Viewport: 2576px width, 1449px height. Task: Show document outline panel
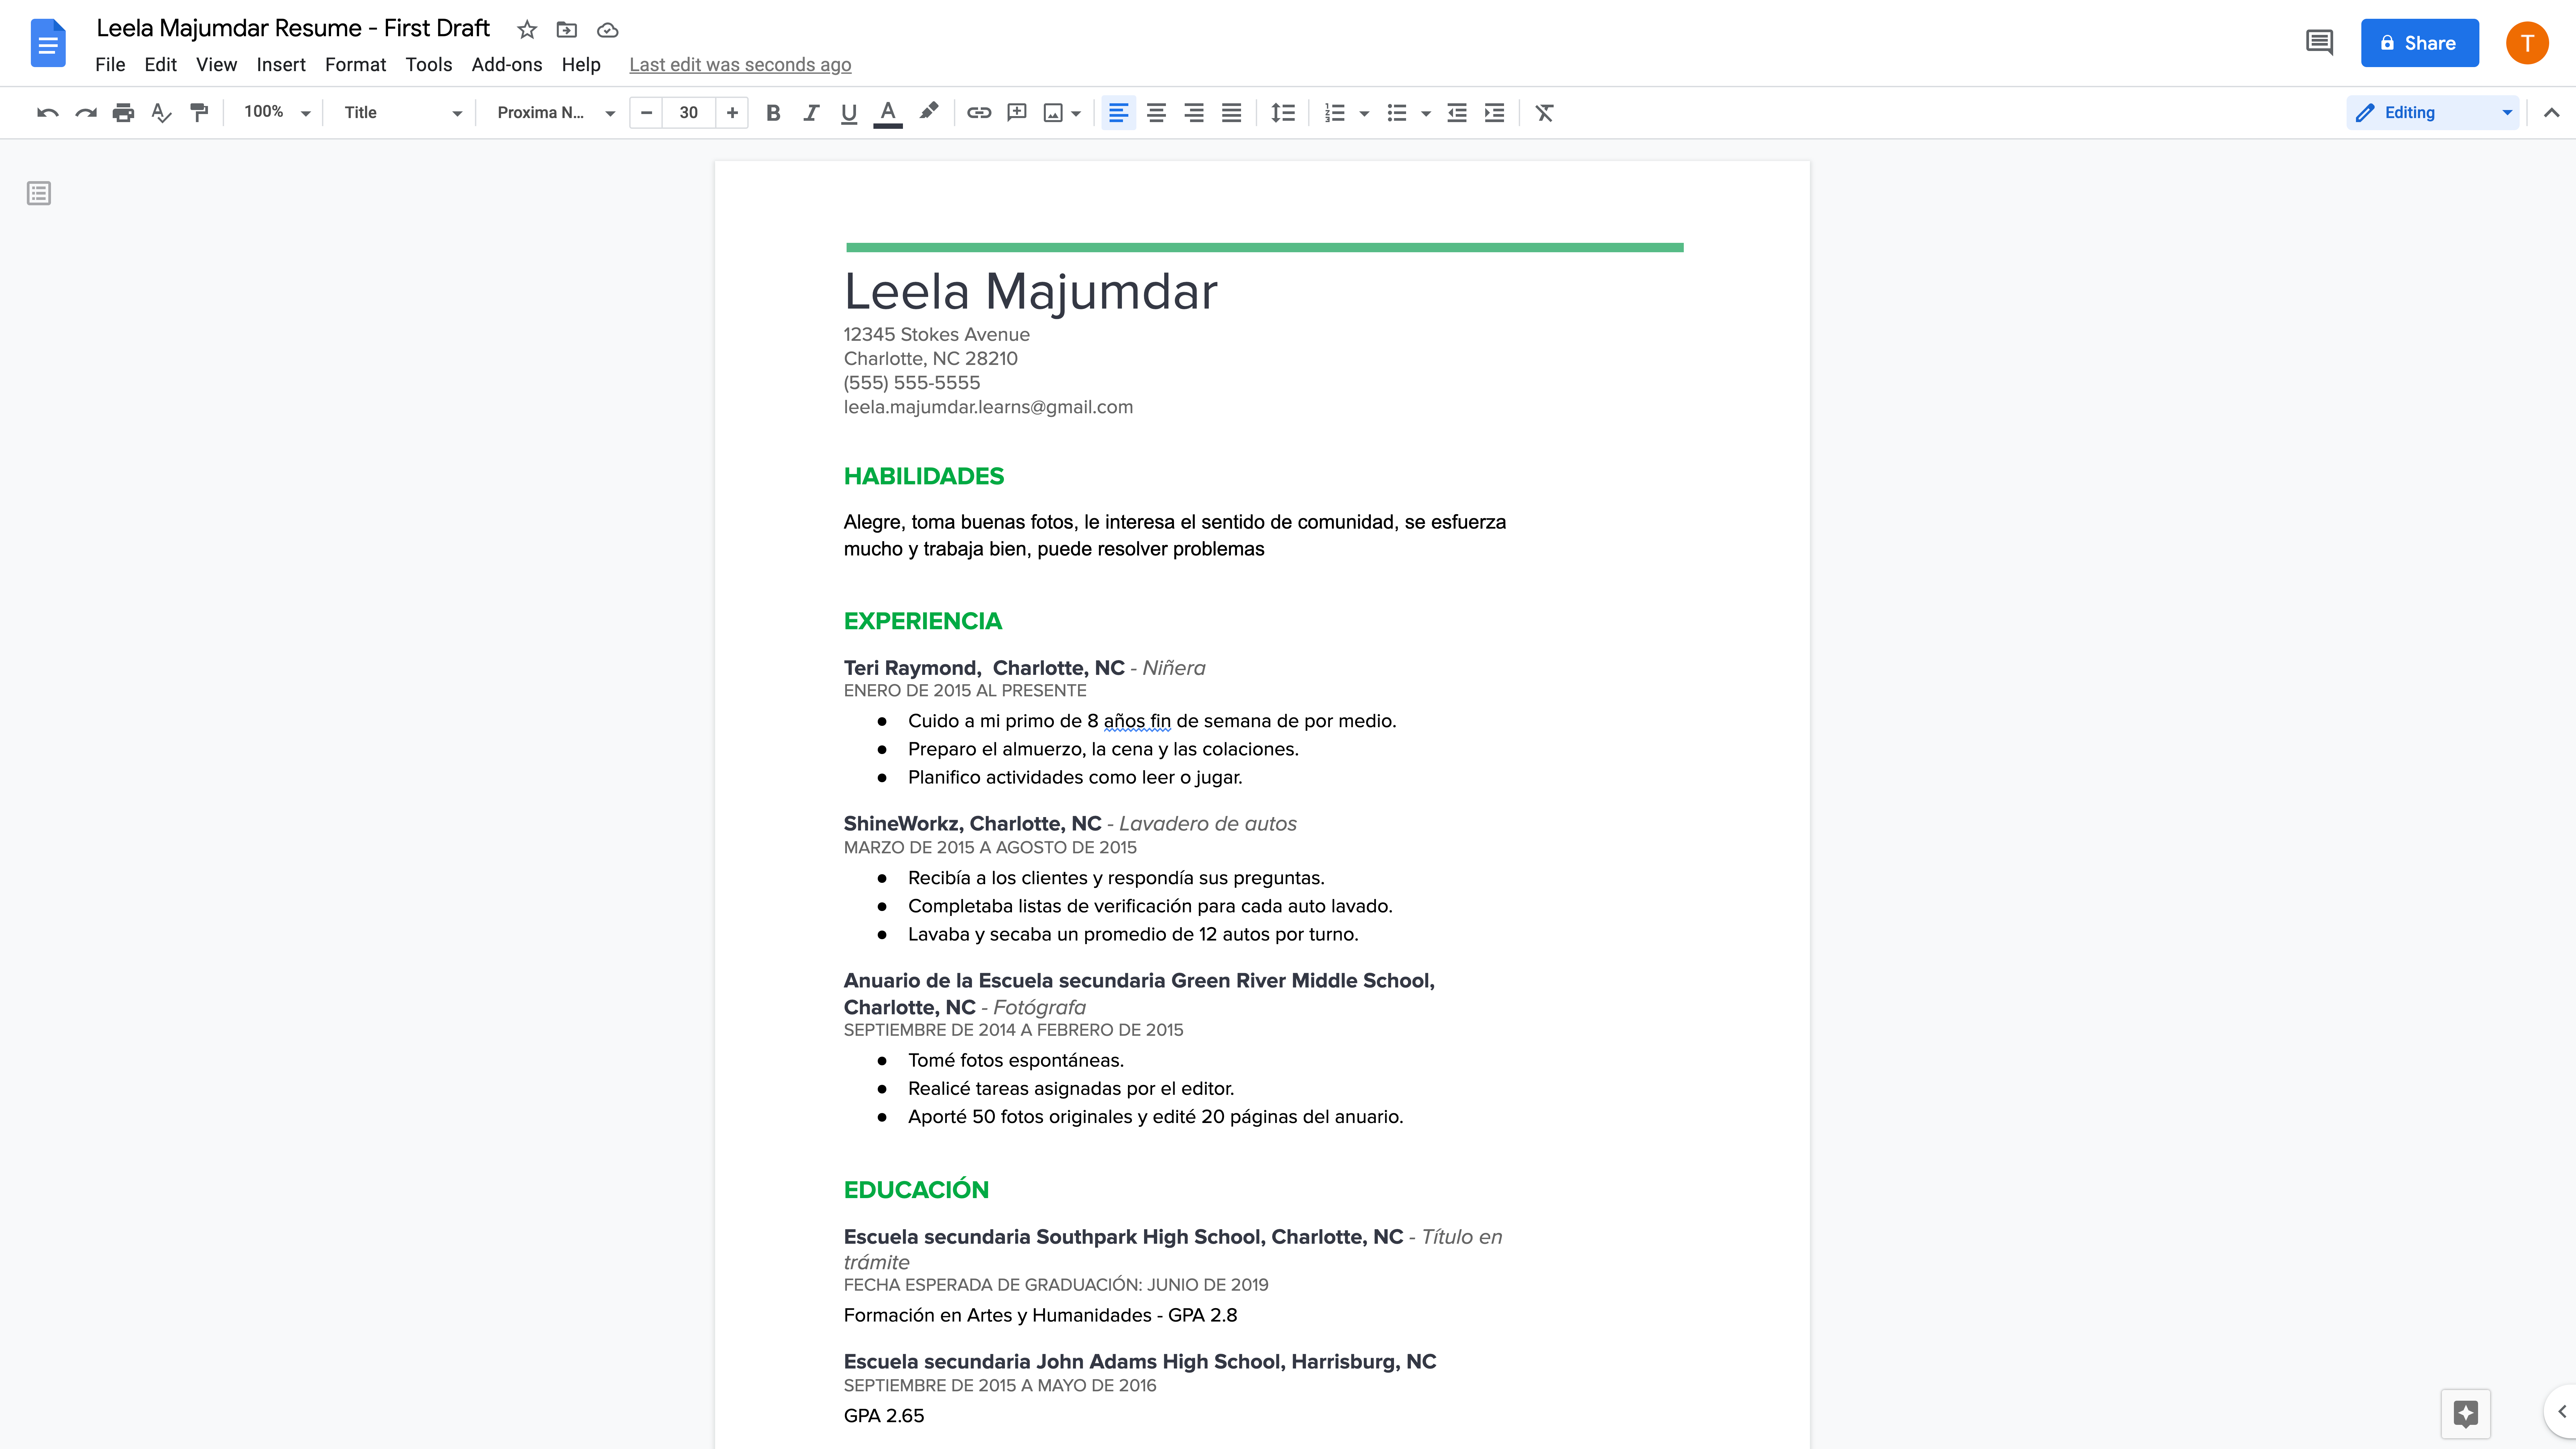[x=39, y=193]
